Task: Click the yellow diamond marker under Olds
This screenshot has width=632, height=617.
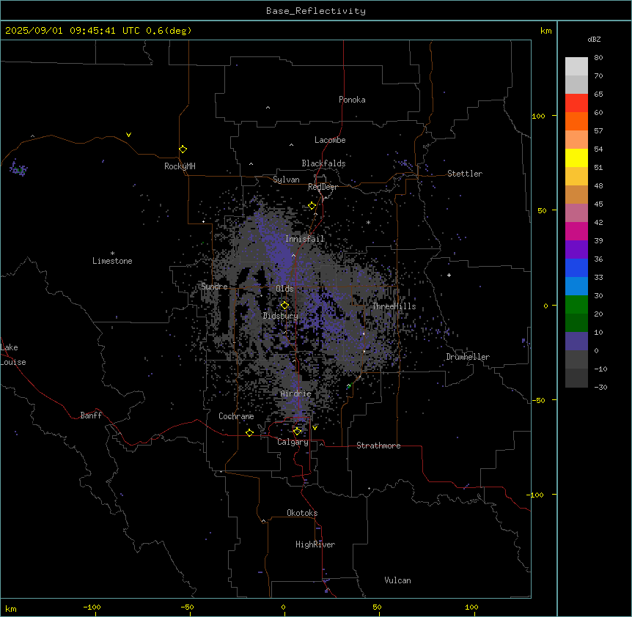Action: [x=284, y=306]
